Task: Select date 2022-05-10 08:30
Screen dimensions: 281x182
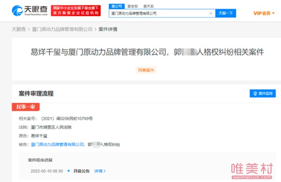Action: tap(47, 171)
